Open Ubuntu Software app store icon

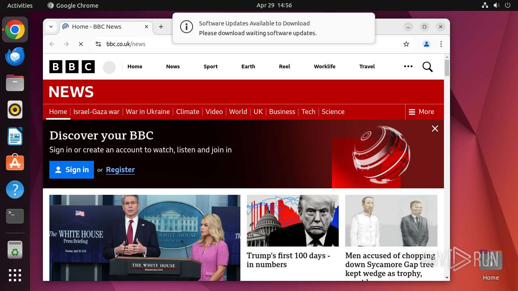(x=15, y=163)
